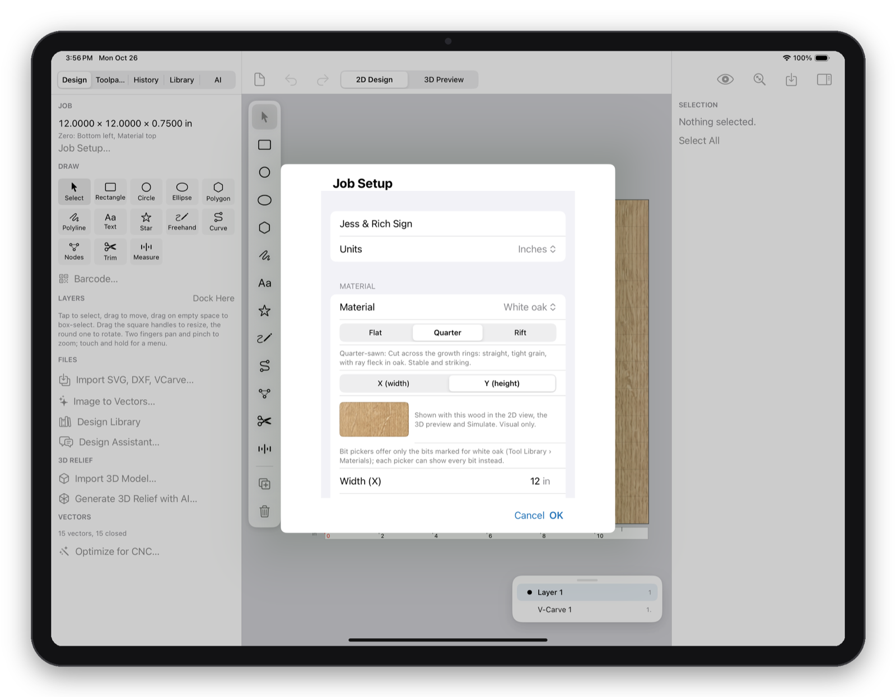This screenshot has height=697, width=896.
Task: Select Flat grain cut option
Action: [375, 333]
